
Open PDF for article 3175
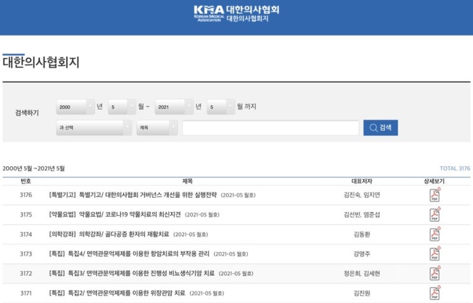click(435, 215)
